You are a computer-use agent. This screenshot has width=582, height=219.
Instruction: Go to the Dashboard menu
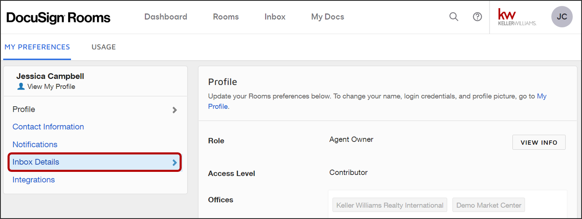[x=166, y=17]
